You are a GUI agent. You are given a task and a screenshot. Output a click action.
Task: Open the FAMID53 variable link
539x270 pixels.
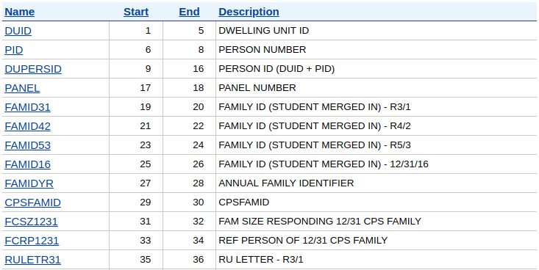pos(27,145)
